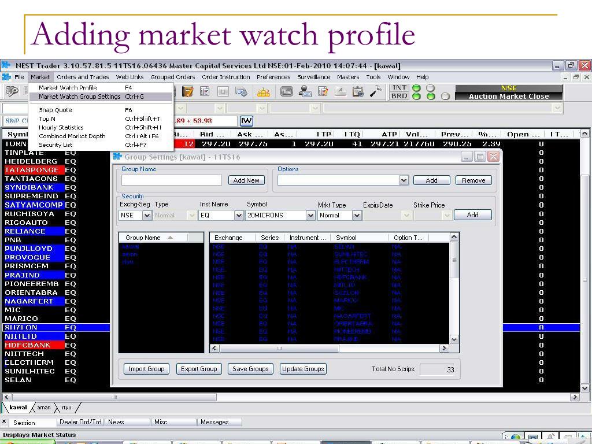
Task: Click the report list toolbar icon
Action: 205,91
